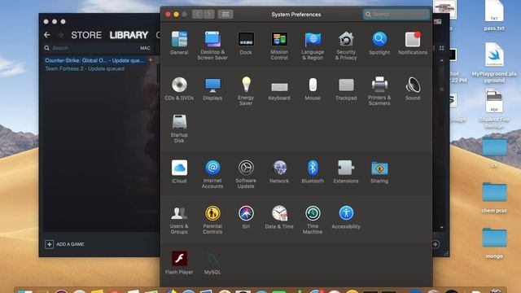
Task: Switch to LIBRARY tab in Steam
Action: (129, 35)
